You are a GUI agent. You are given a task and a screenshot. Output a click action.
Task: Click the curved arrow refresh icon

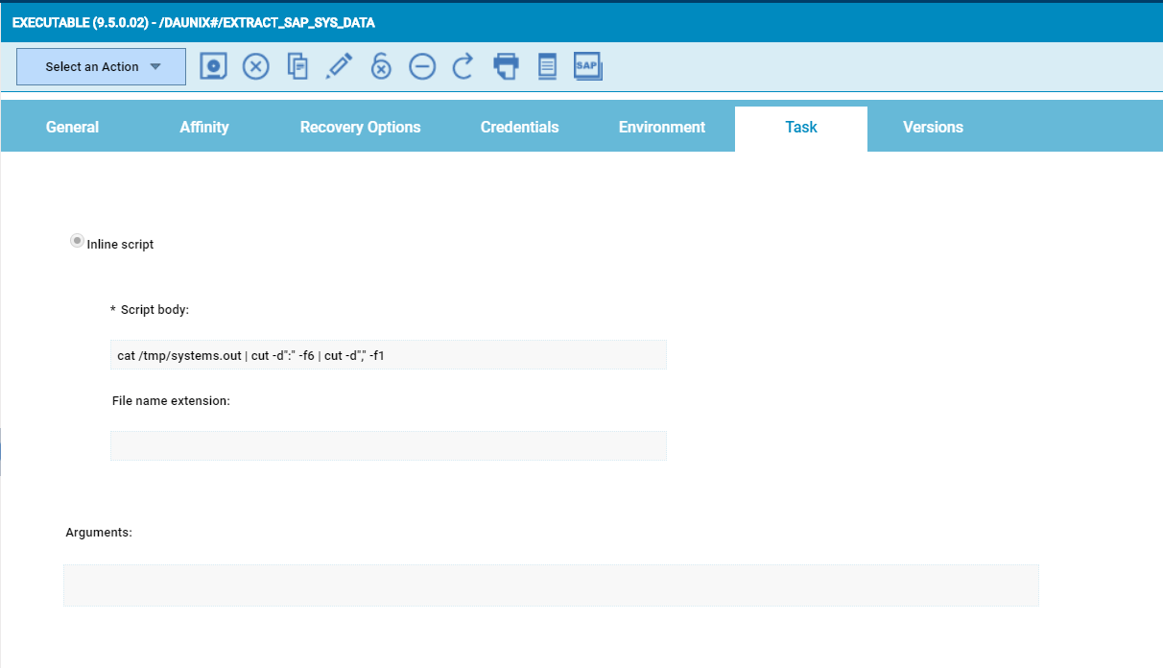[463, 66]
